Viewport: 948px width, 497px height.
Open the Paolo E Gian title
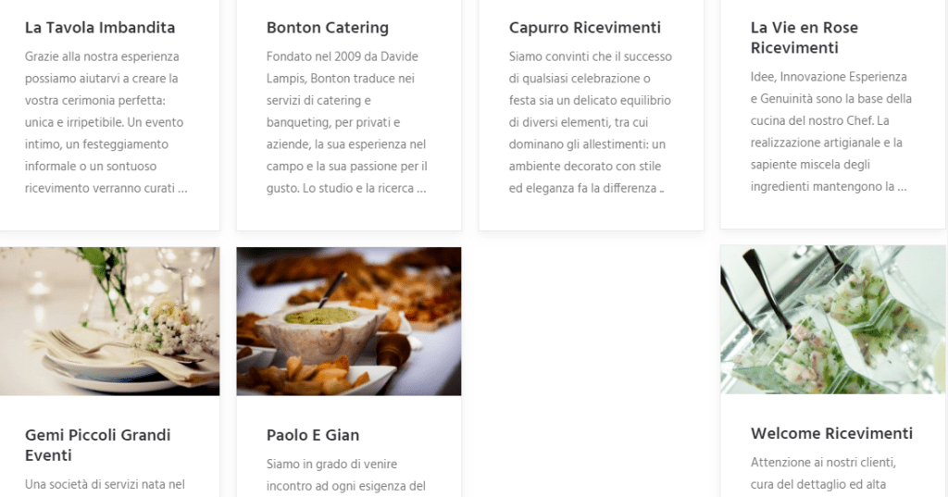pos(313,435)
